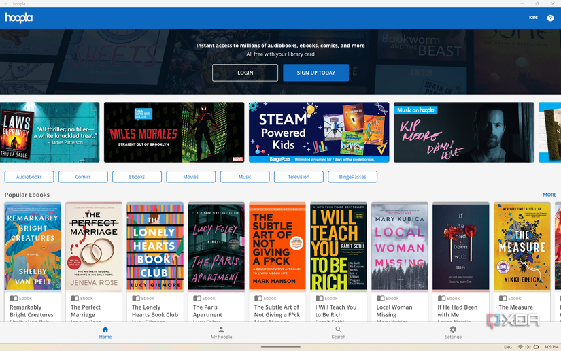Viewport: 561px width, 351px height.
Task: Click the Wi-Fi icon in system tray
Action: [520, 347]
